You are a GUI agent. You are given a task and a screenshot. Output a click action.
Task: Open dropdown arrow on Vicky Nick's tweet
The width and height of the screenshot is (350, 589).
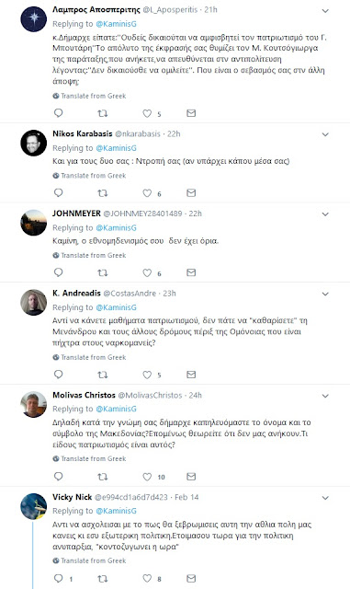[x=325, y=498]
